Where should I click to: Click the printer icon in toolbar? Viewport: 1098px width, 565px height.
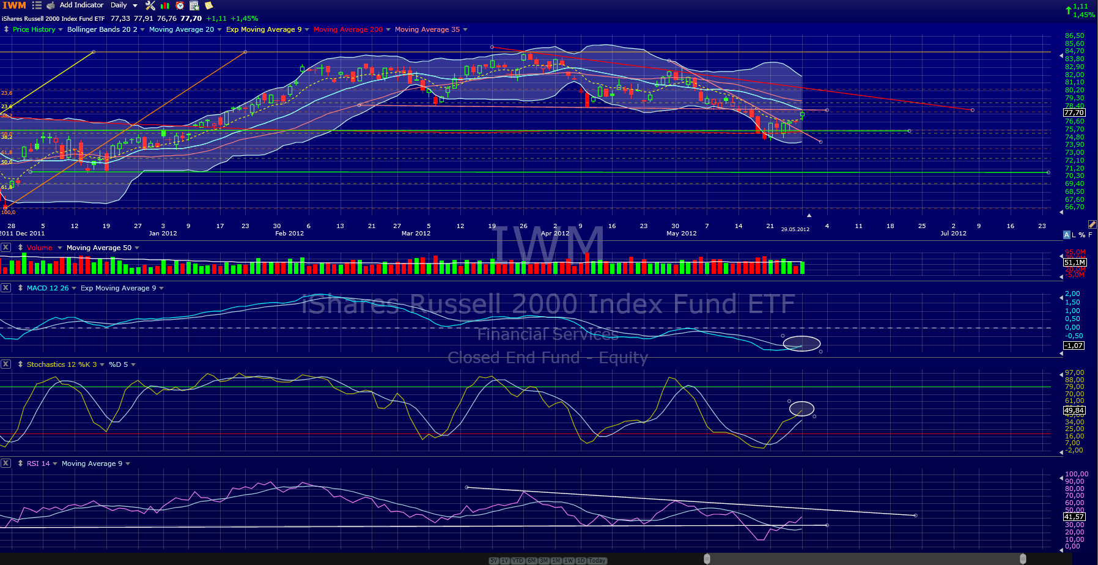51,6
